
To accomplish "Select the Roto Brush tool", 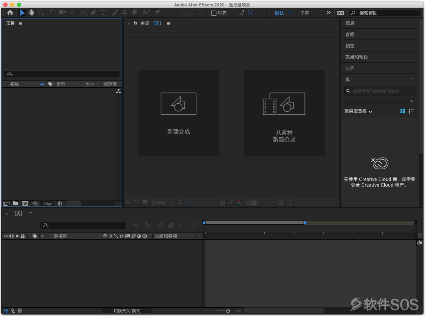I will [x=146, y=13].
